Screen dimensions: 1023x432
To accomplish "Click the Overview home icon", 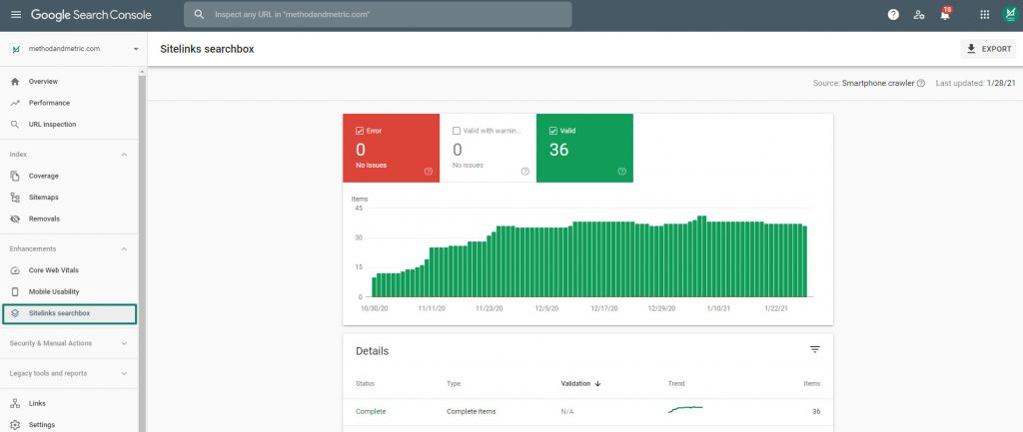I will [15, 82].
